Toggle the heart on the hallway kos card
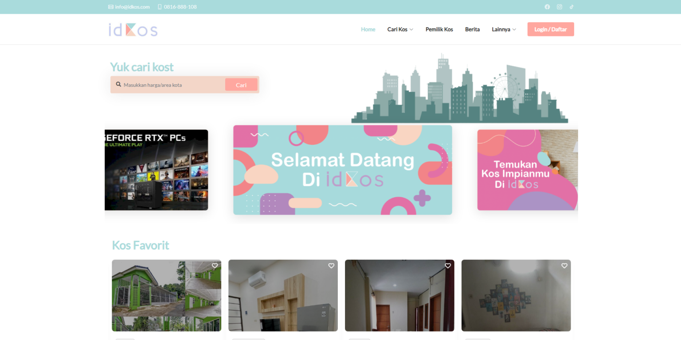The width and height of the screenshot is (681, 340). [x=448, y=266]
